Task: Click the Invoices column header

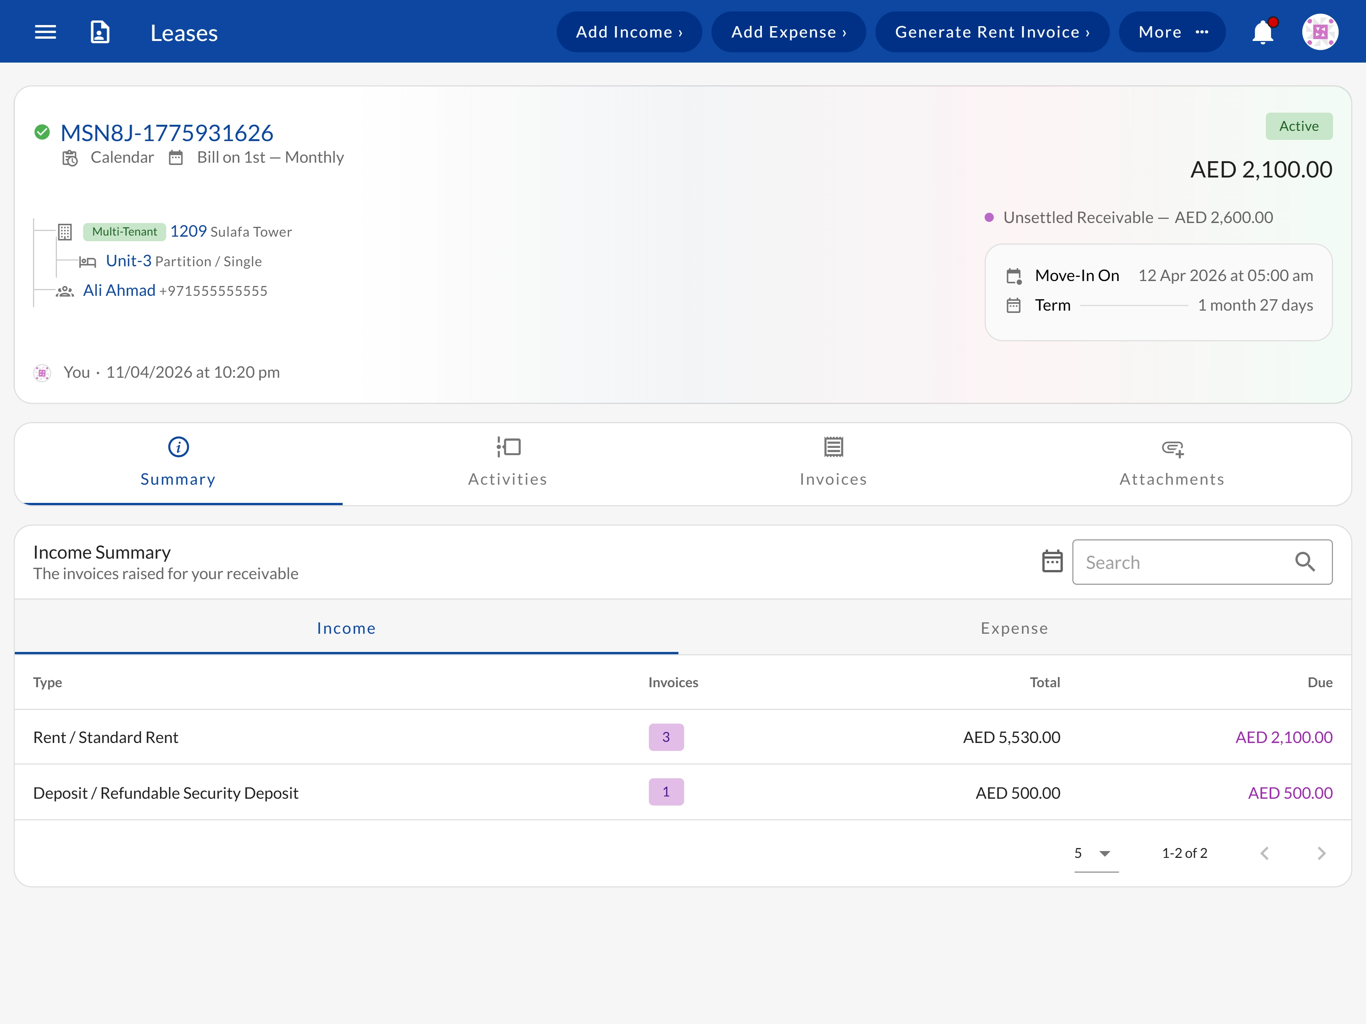Action: click(673, 683)
